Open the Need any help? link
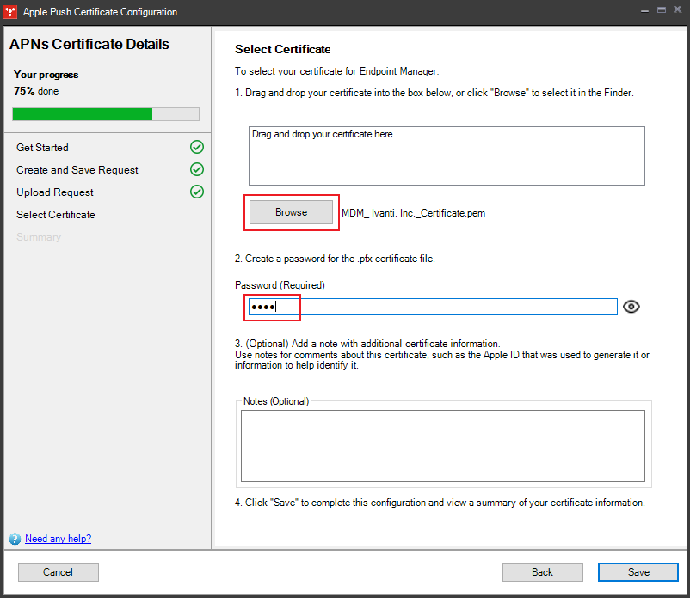 click(58, 539)
